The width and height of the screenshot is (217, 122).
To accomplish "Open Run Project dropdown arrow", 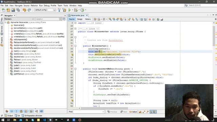I will pos(72,10).
